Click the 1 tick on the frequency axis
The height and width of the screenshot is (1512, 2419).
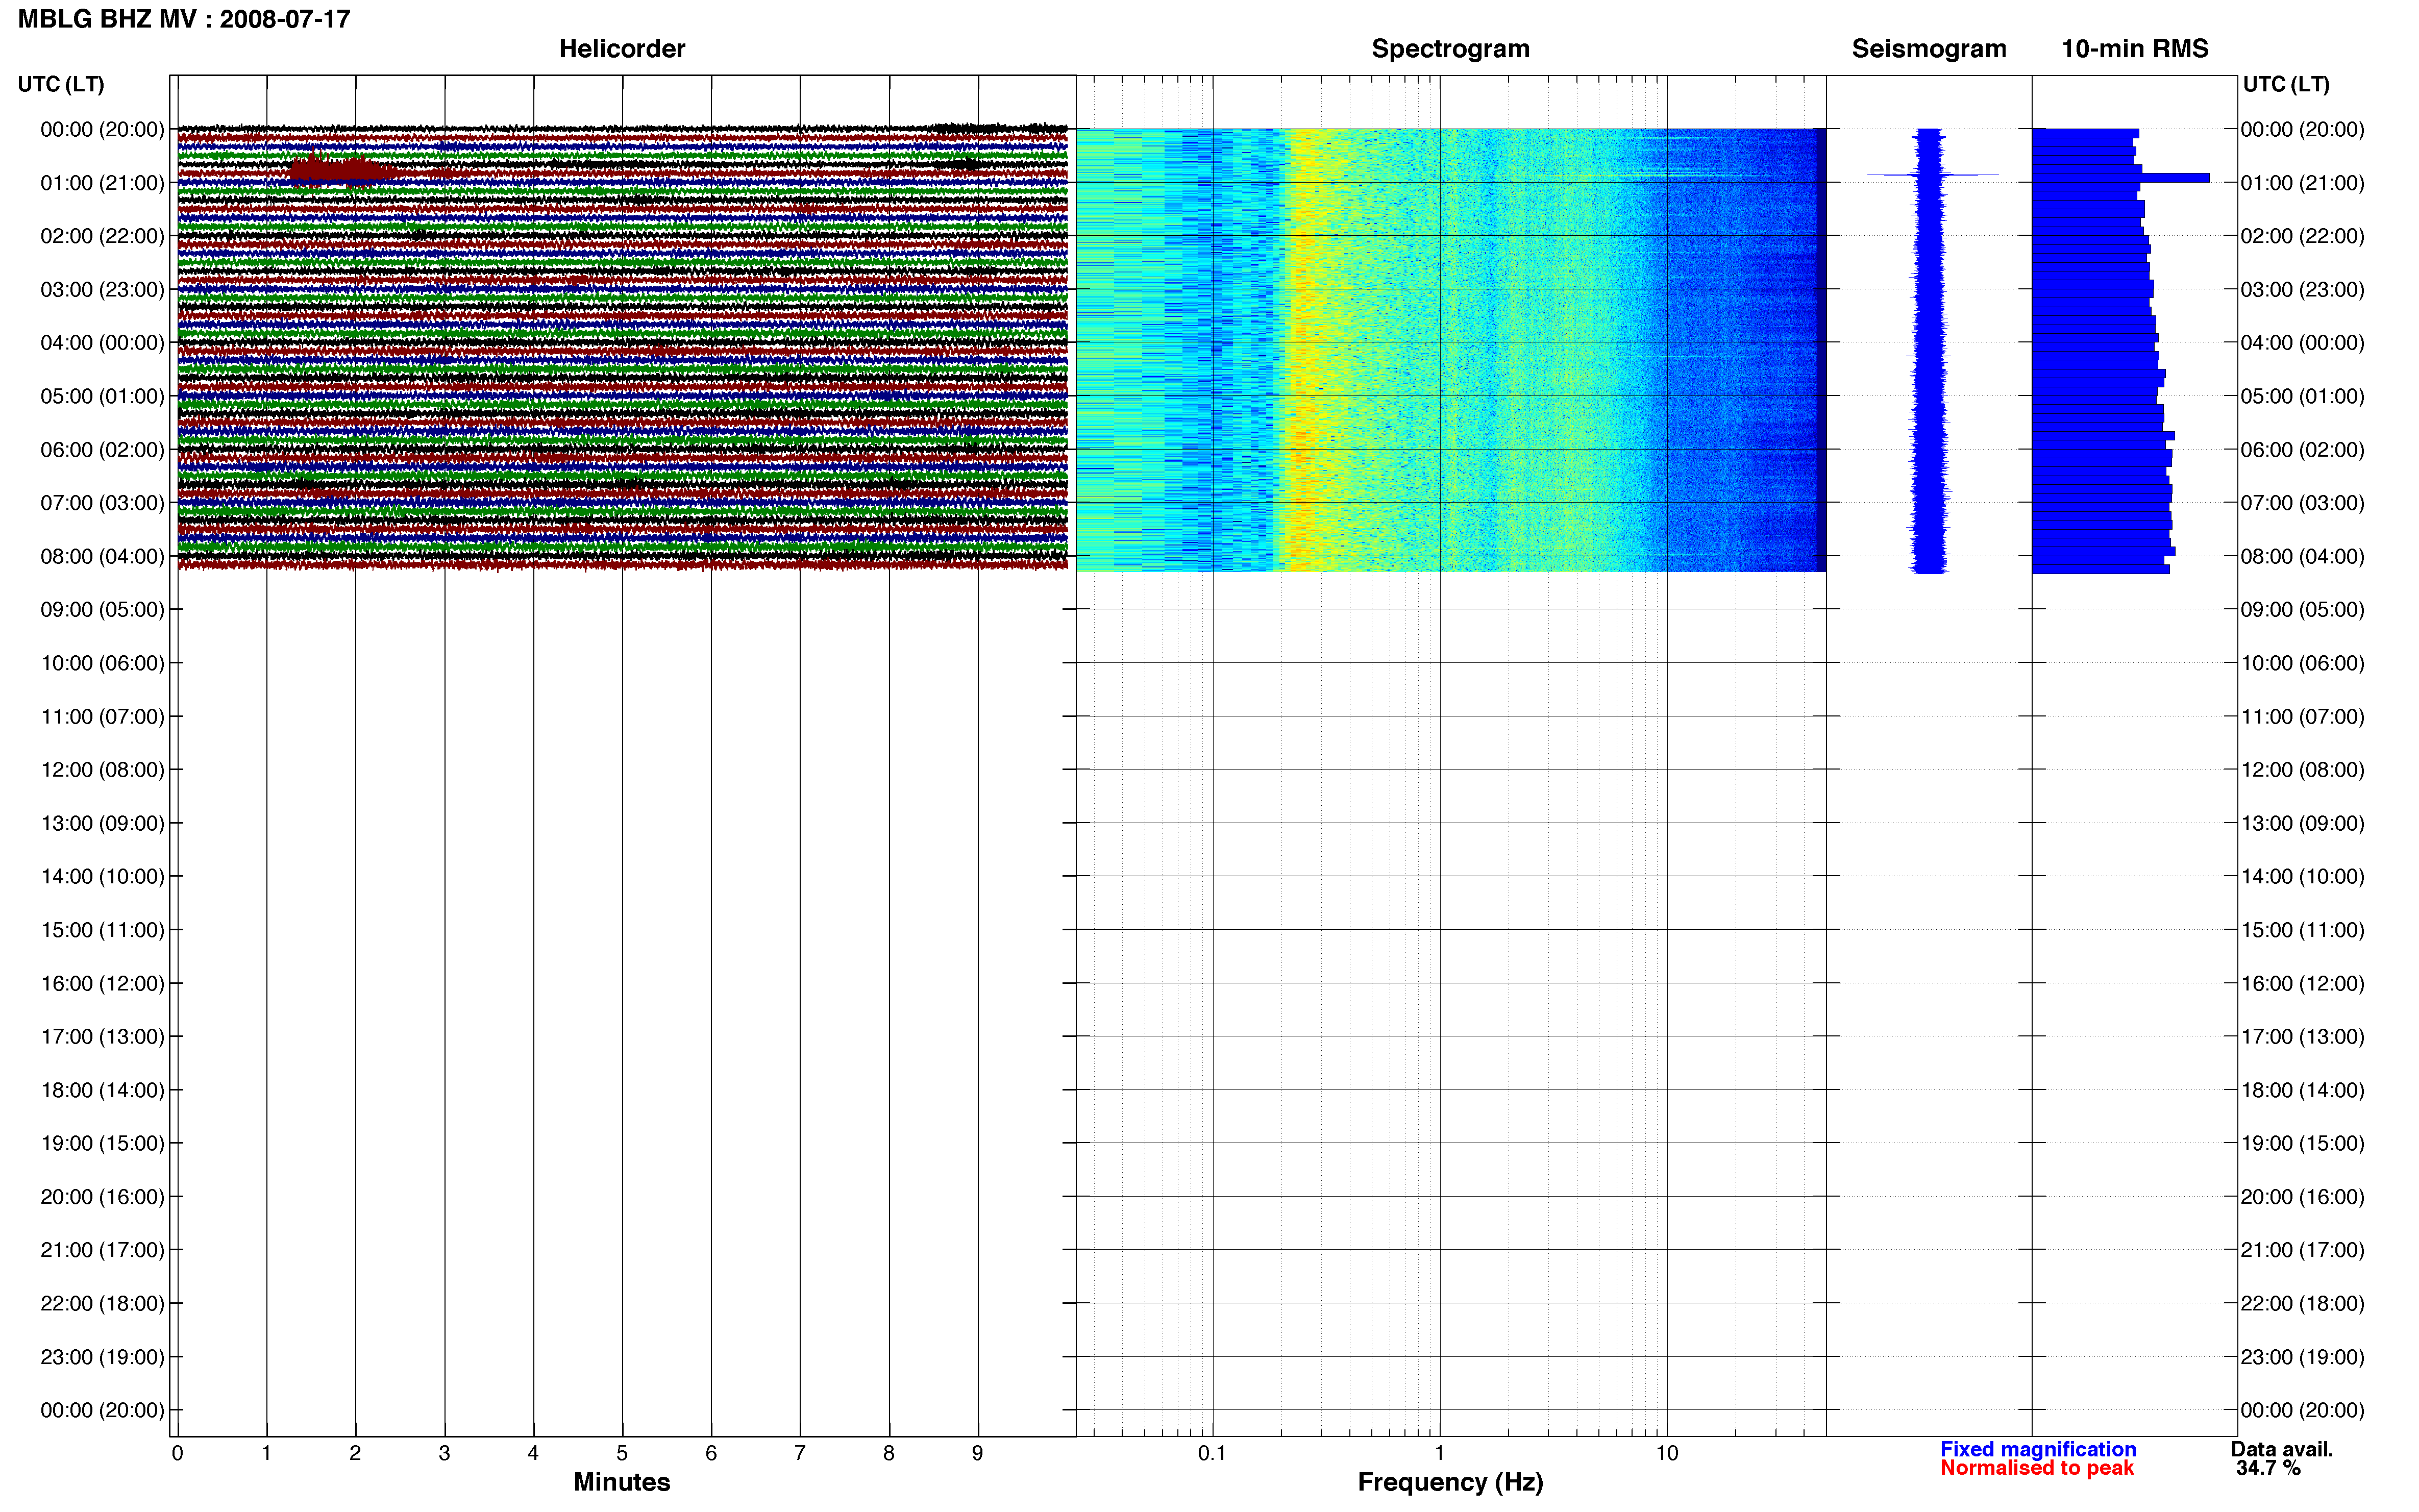(x=1439, y=1453)
